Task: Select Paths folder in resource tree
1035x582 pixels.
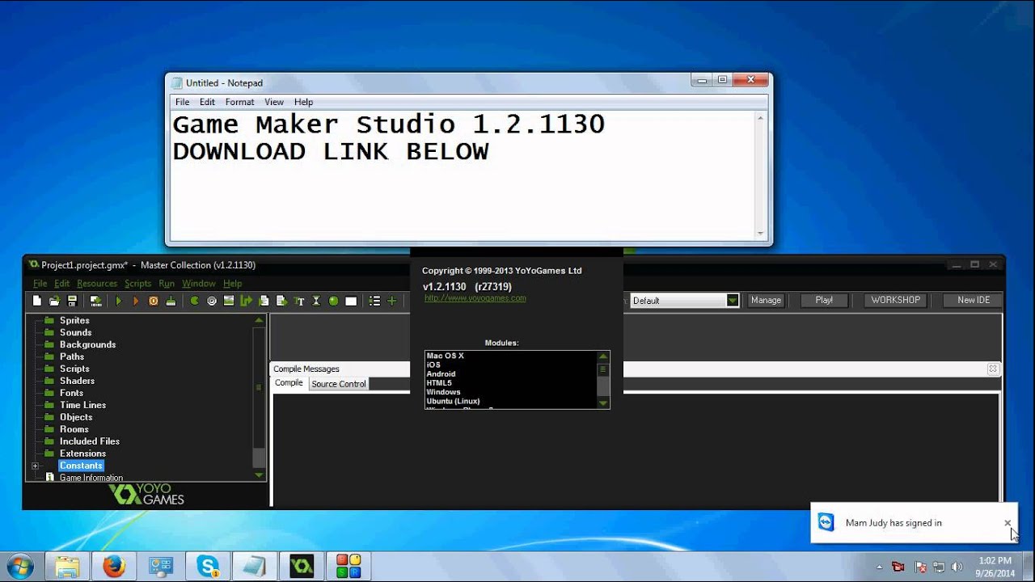Action: click(x=72, y=356)
